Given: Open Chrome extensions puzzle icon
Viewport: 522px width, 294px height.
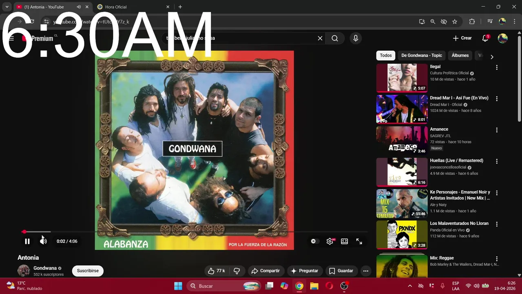Looking at the screenshot, I should pyautogui.click(x=472, y=22).
